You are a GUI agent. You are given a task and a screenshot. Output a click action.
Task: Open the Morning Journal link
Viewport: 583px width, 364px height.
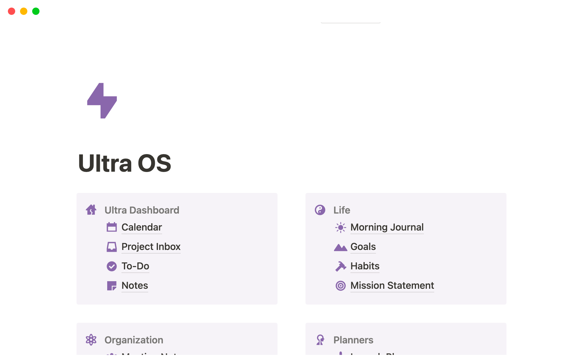pyautogui.click(x=387, y=227)
